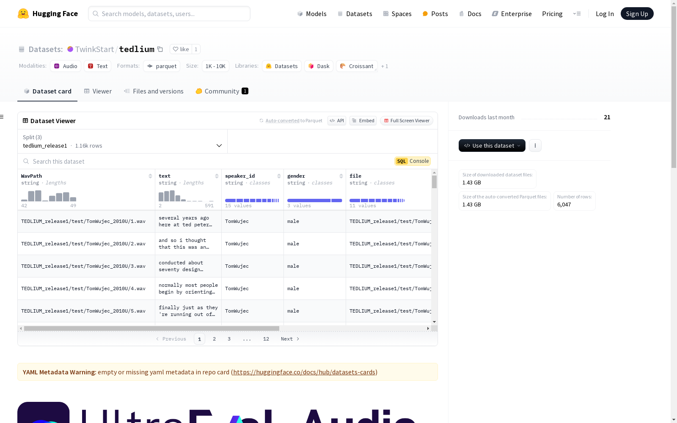Click the main search input field
Viewport: 677px width, 423px height.
tap(169, 14)
